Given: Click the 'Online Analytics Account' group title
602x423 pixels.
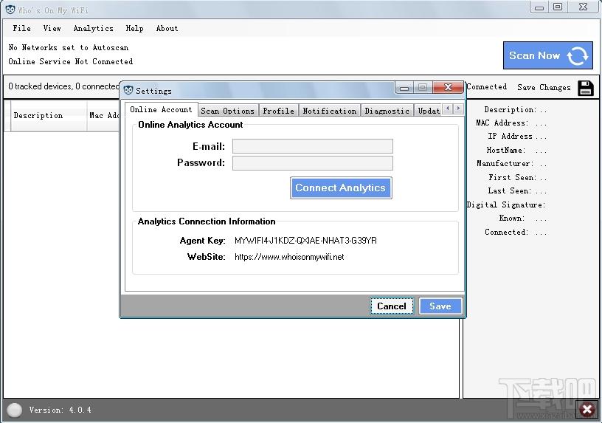Looking at the screenshot, I should point(190,125).
